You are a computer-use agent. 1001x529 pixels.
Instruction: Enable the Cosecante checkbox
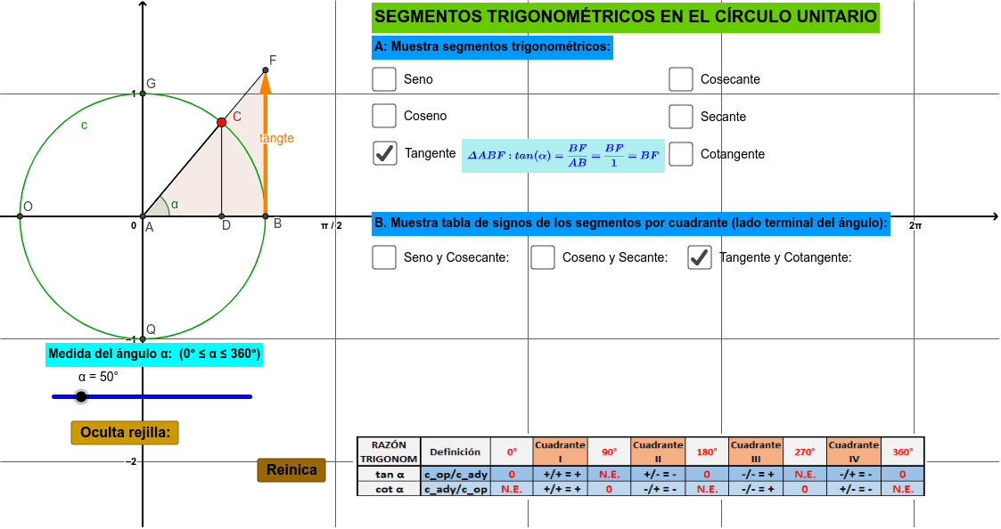(681, 78)
